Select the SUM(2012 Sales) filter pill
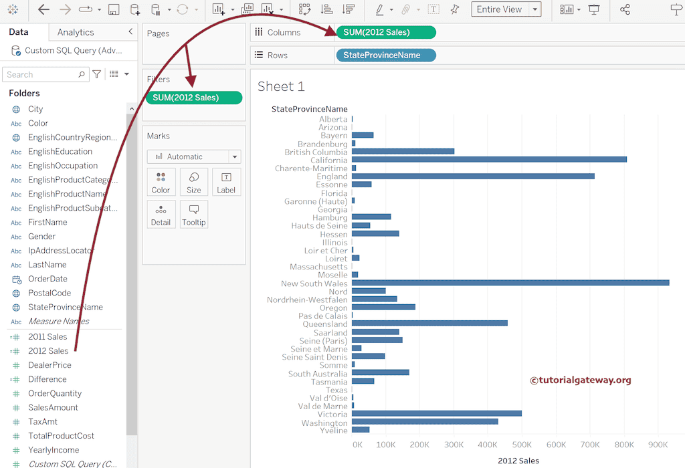685x468 pixels. tap(193, 98)
